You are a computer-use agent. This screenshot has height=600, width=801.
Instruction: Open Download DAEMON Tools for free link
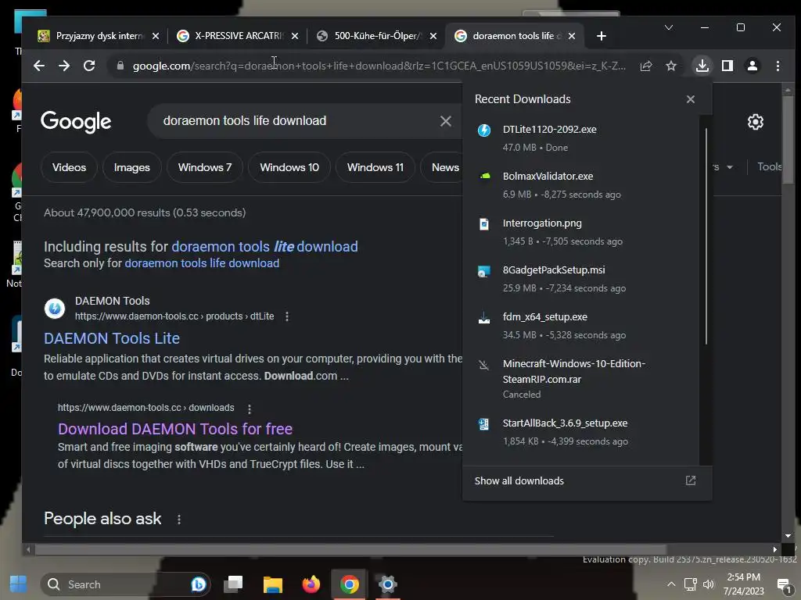[175, 429]
